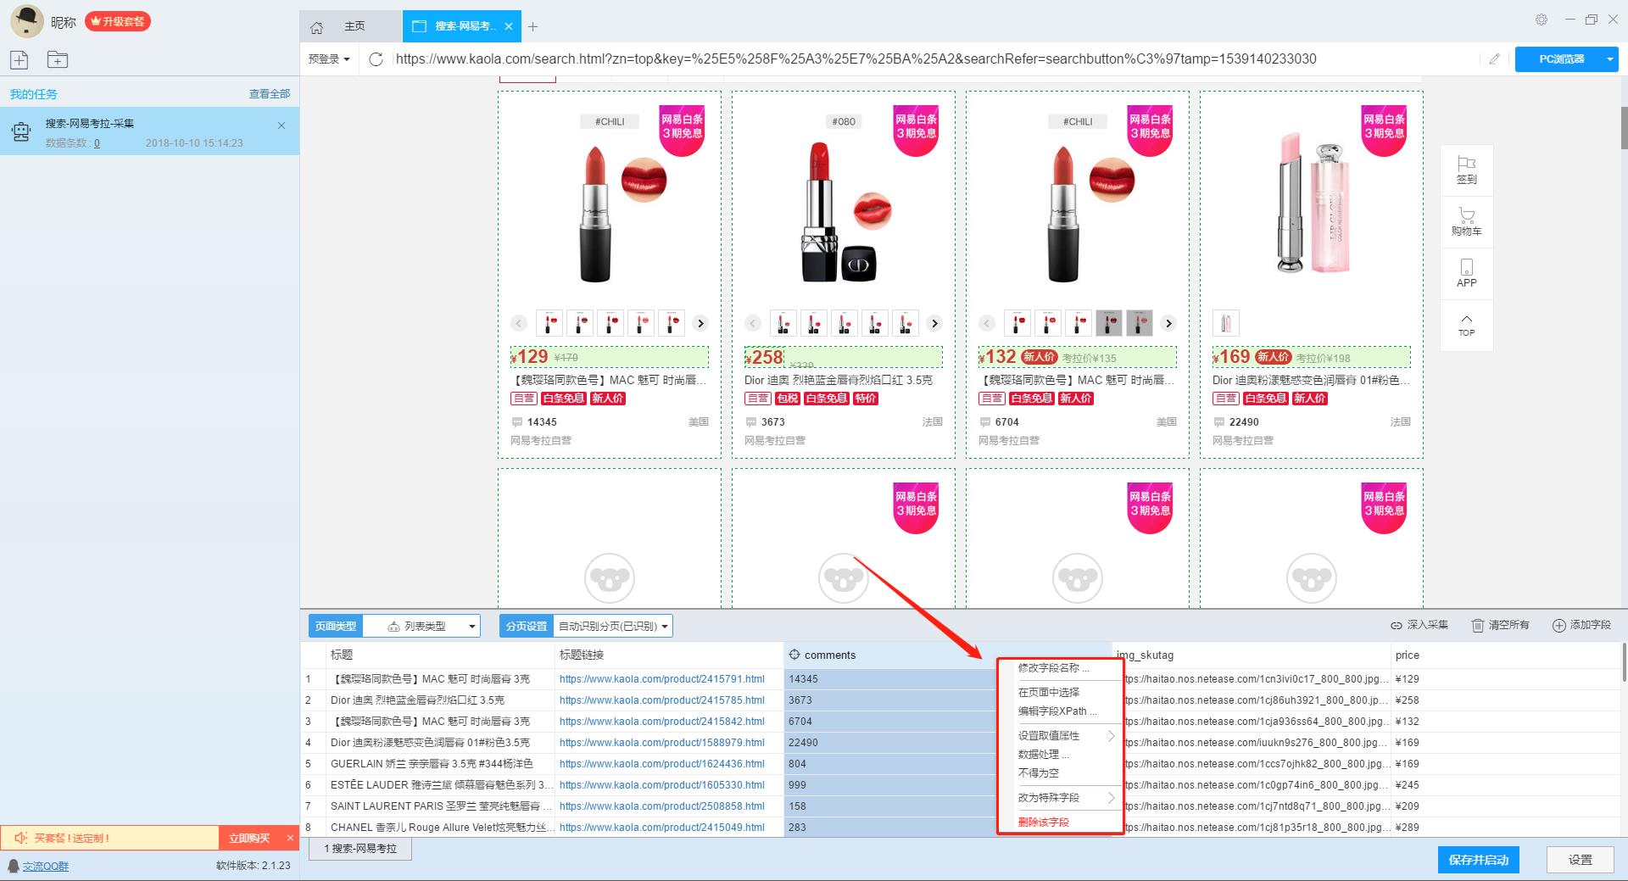Click the robot task icon
Screen dimensions: 1628x881
pyautogui.click(x=21, y=131)
